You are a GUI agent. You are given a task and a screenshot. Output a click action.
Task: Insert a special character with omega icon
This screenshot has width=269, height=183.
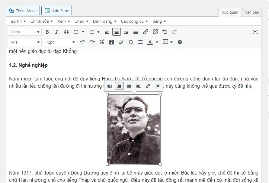coord(130,42)
